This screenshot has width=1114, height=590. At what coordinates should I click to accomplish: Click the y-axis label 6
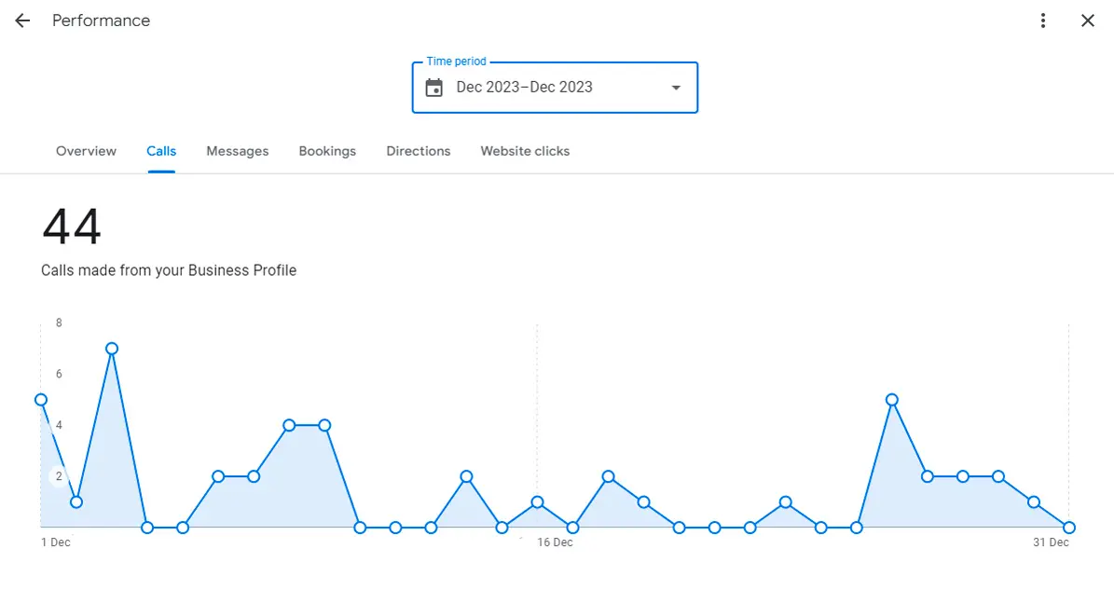59,374
